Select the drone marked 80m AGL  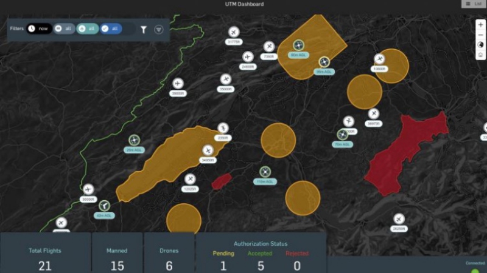[298, 45]
